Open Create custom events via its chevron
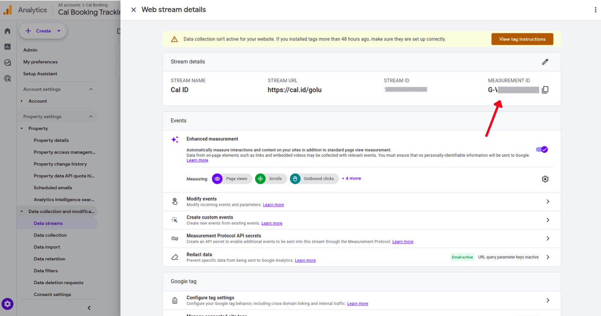 click(548, 220)
